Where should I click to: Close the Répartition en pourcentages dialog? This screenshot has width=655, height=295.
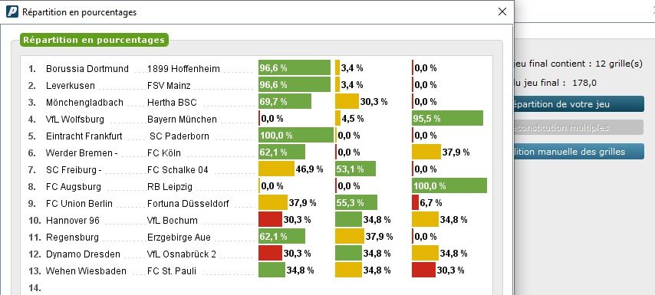tap(502, 11)
